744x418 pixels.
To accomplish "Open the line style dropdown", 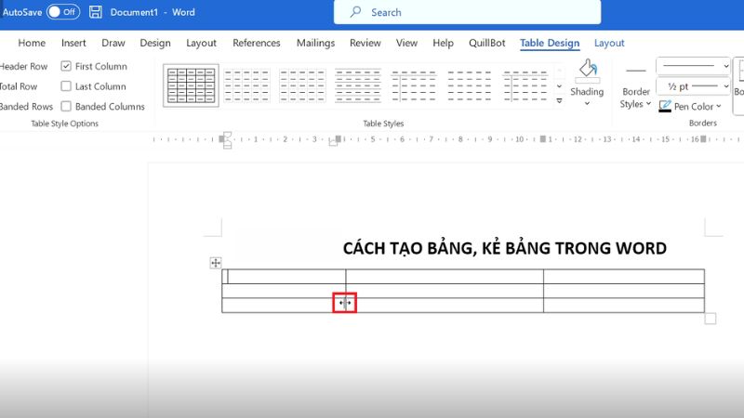I will point(693,66).
